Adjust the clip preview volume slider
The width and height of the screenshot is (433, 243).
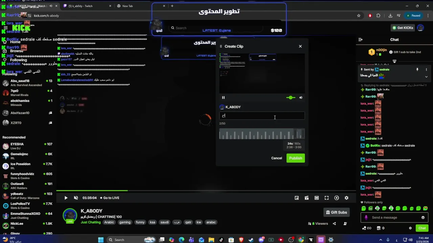291,98
